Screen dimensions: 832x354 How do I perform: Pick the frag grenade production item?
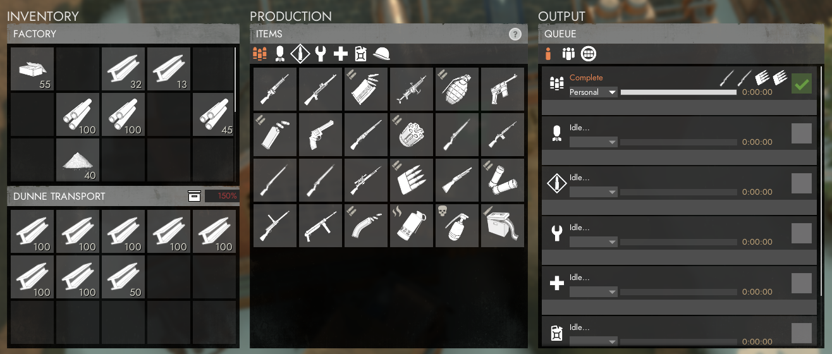tap(457, 89)
